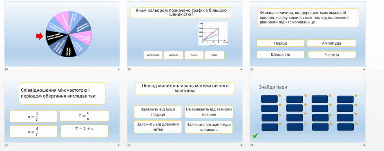The height and width of the screenshot is (151, 384).
Task: Click the Співвідношення між частотою question box
Action: tap(62, 93)
